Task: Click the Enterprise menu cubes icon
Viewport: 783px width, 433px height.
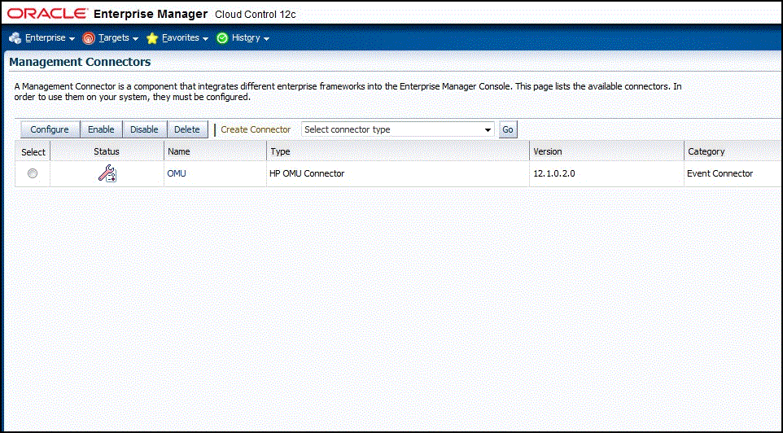Action: click(x=15, y=38)
